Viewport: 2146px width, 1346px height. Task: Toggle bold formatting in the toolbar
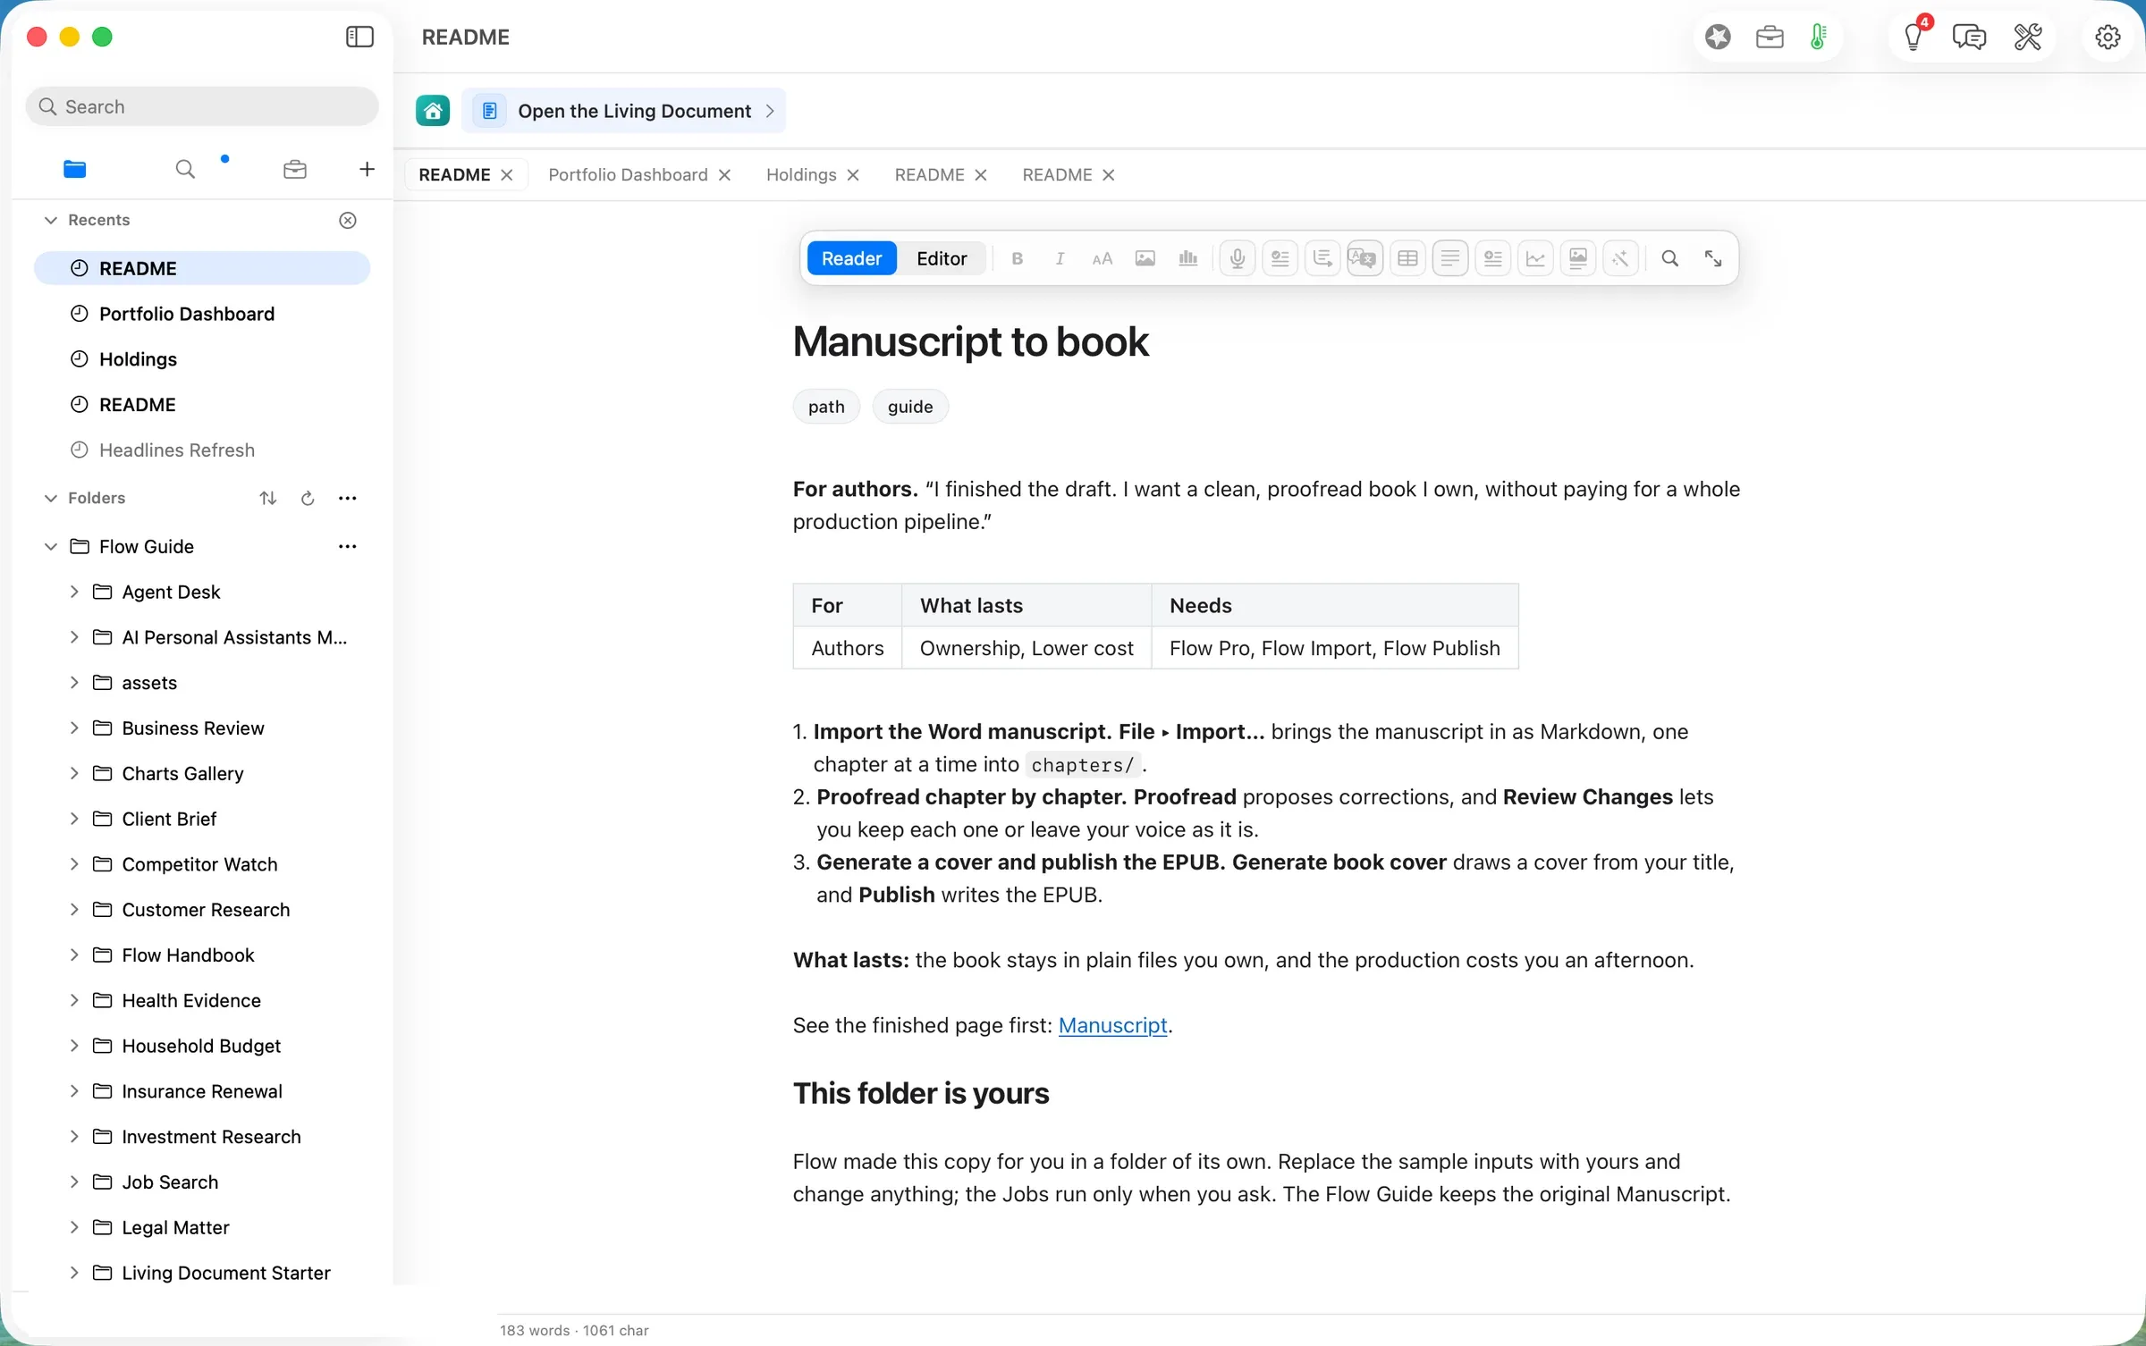coord(1017,258)
